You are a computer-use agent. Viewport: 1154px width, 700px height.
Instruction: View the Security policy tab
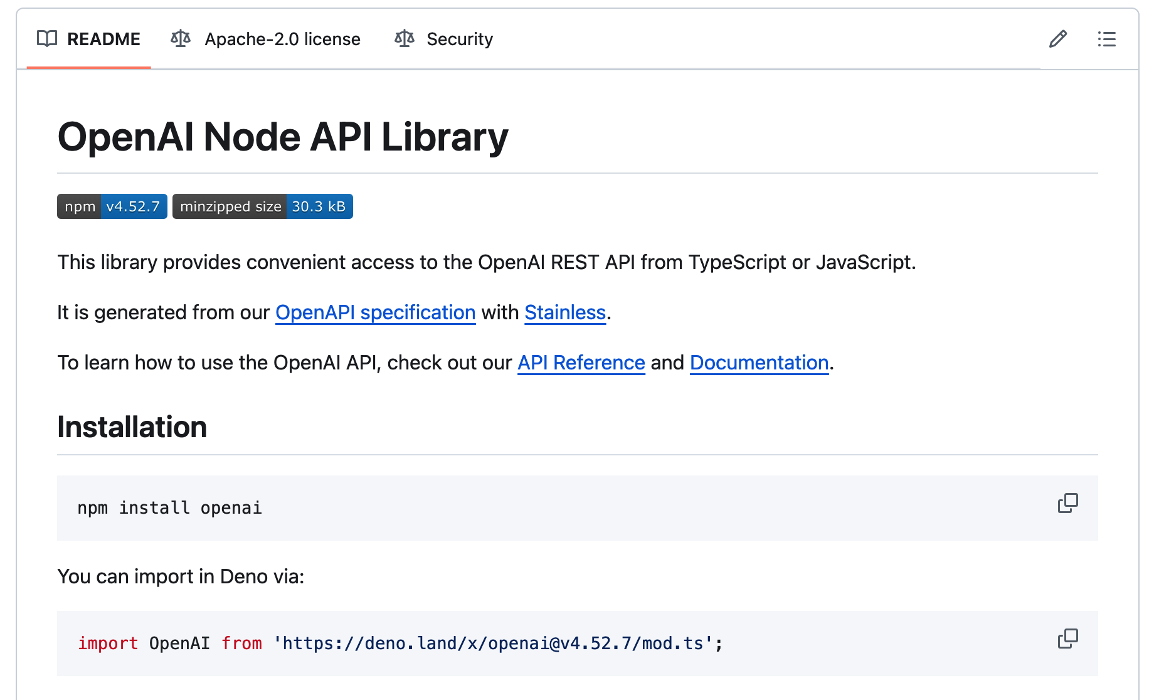coord(460,39)
